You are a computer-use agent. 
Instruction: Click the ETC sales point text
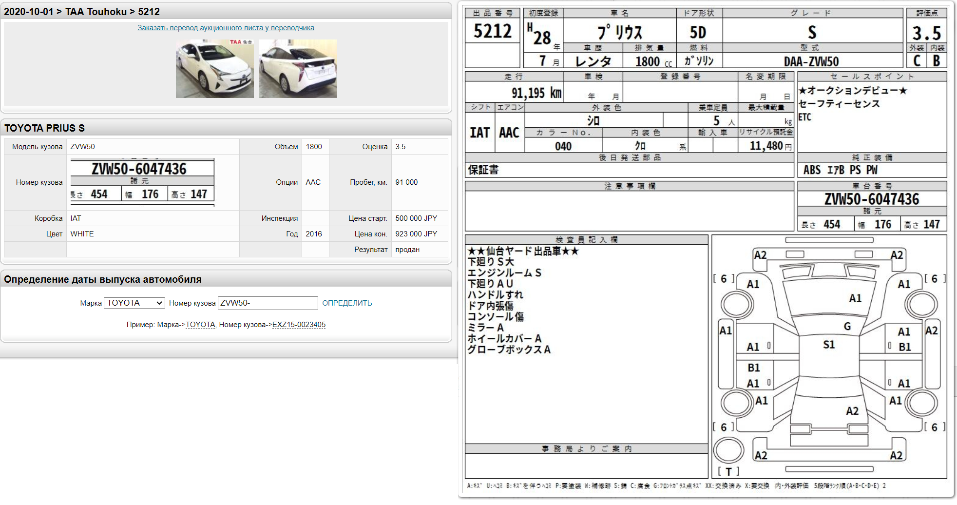pos(804,117)
